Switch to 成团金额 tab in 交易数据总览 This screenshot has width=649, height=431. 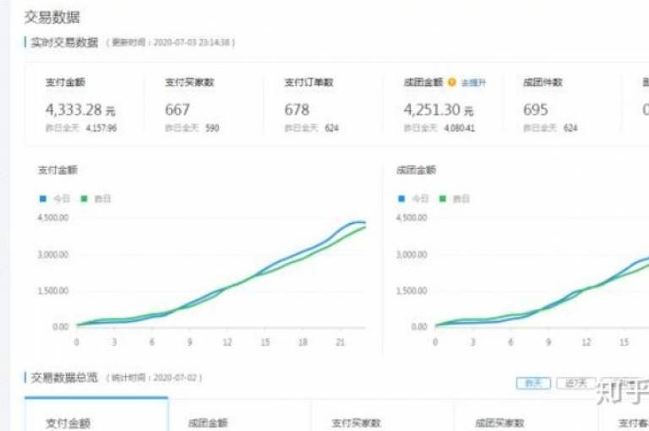pos(240,415)
